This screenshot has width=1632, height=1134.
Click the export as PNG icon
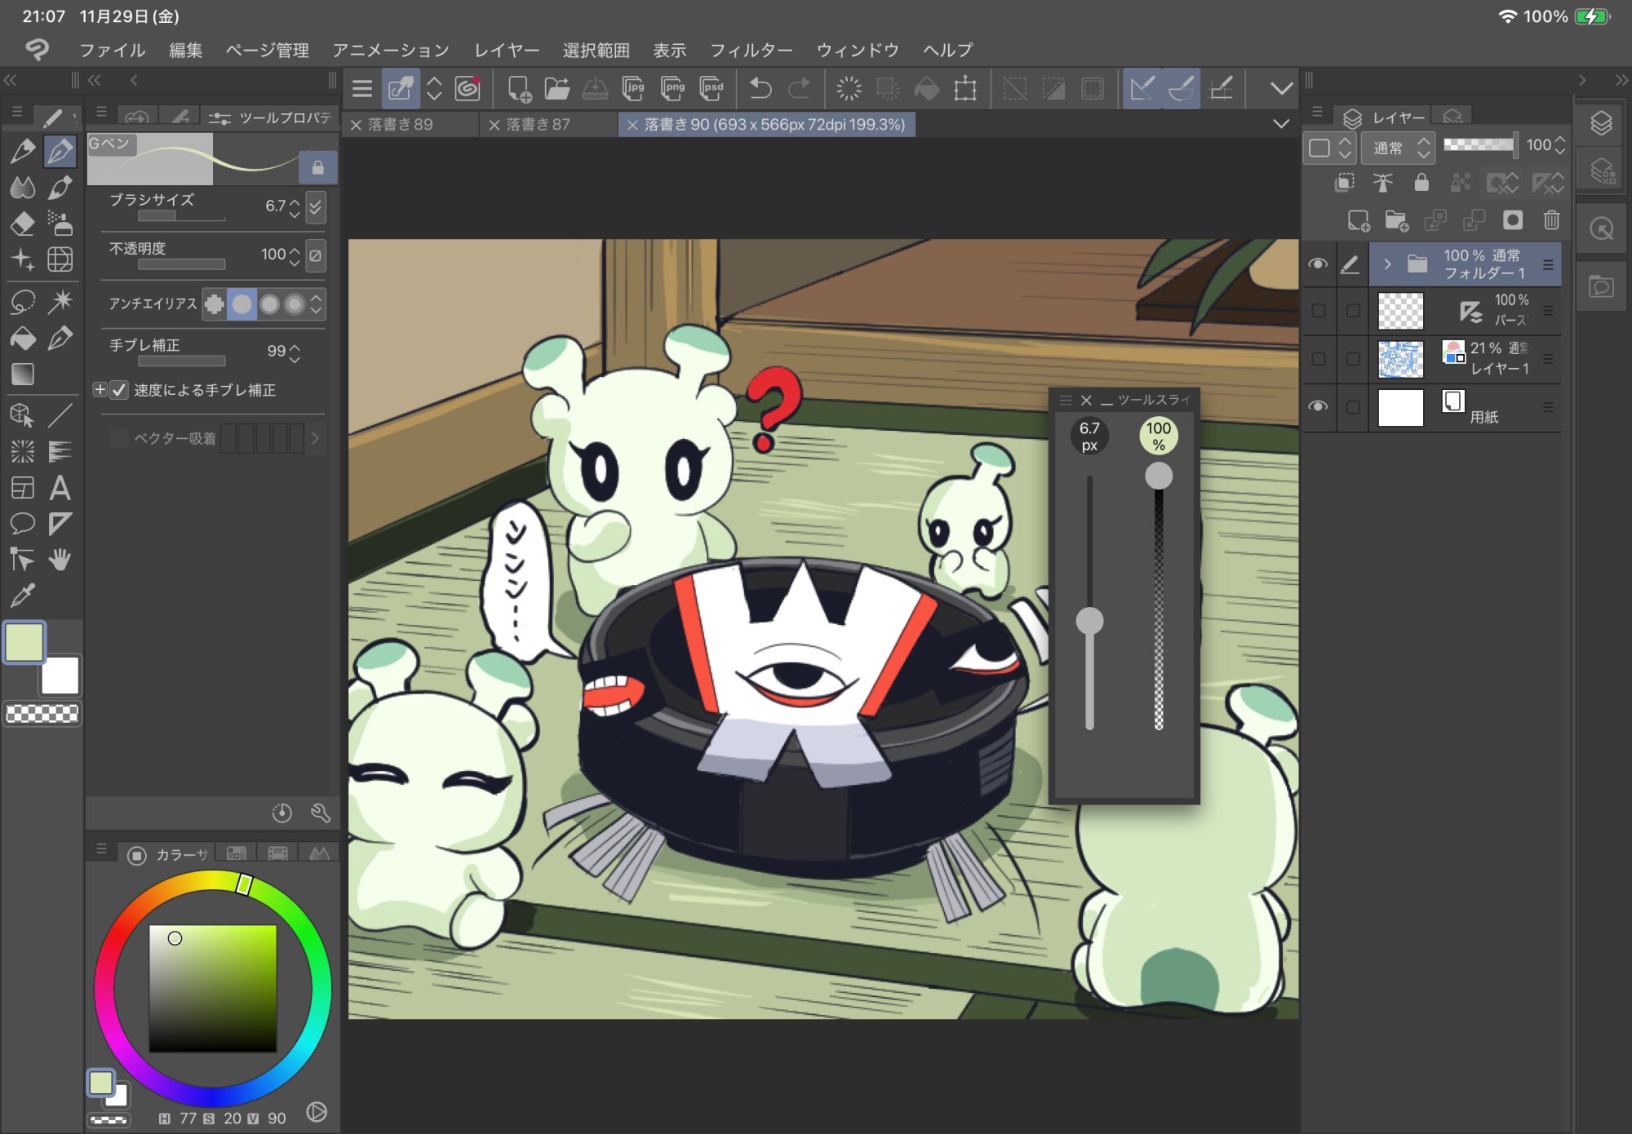673,88
